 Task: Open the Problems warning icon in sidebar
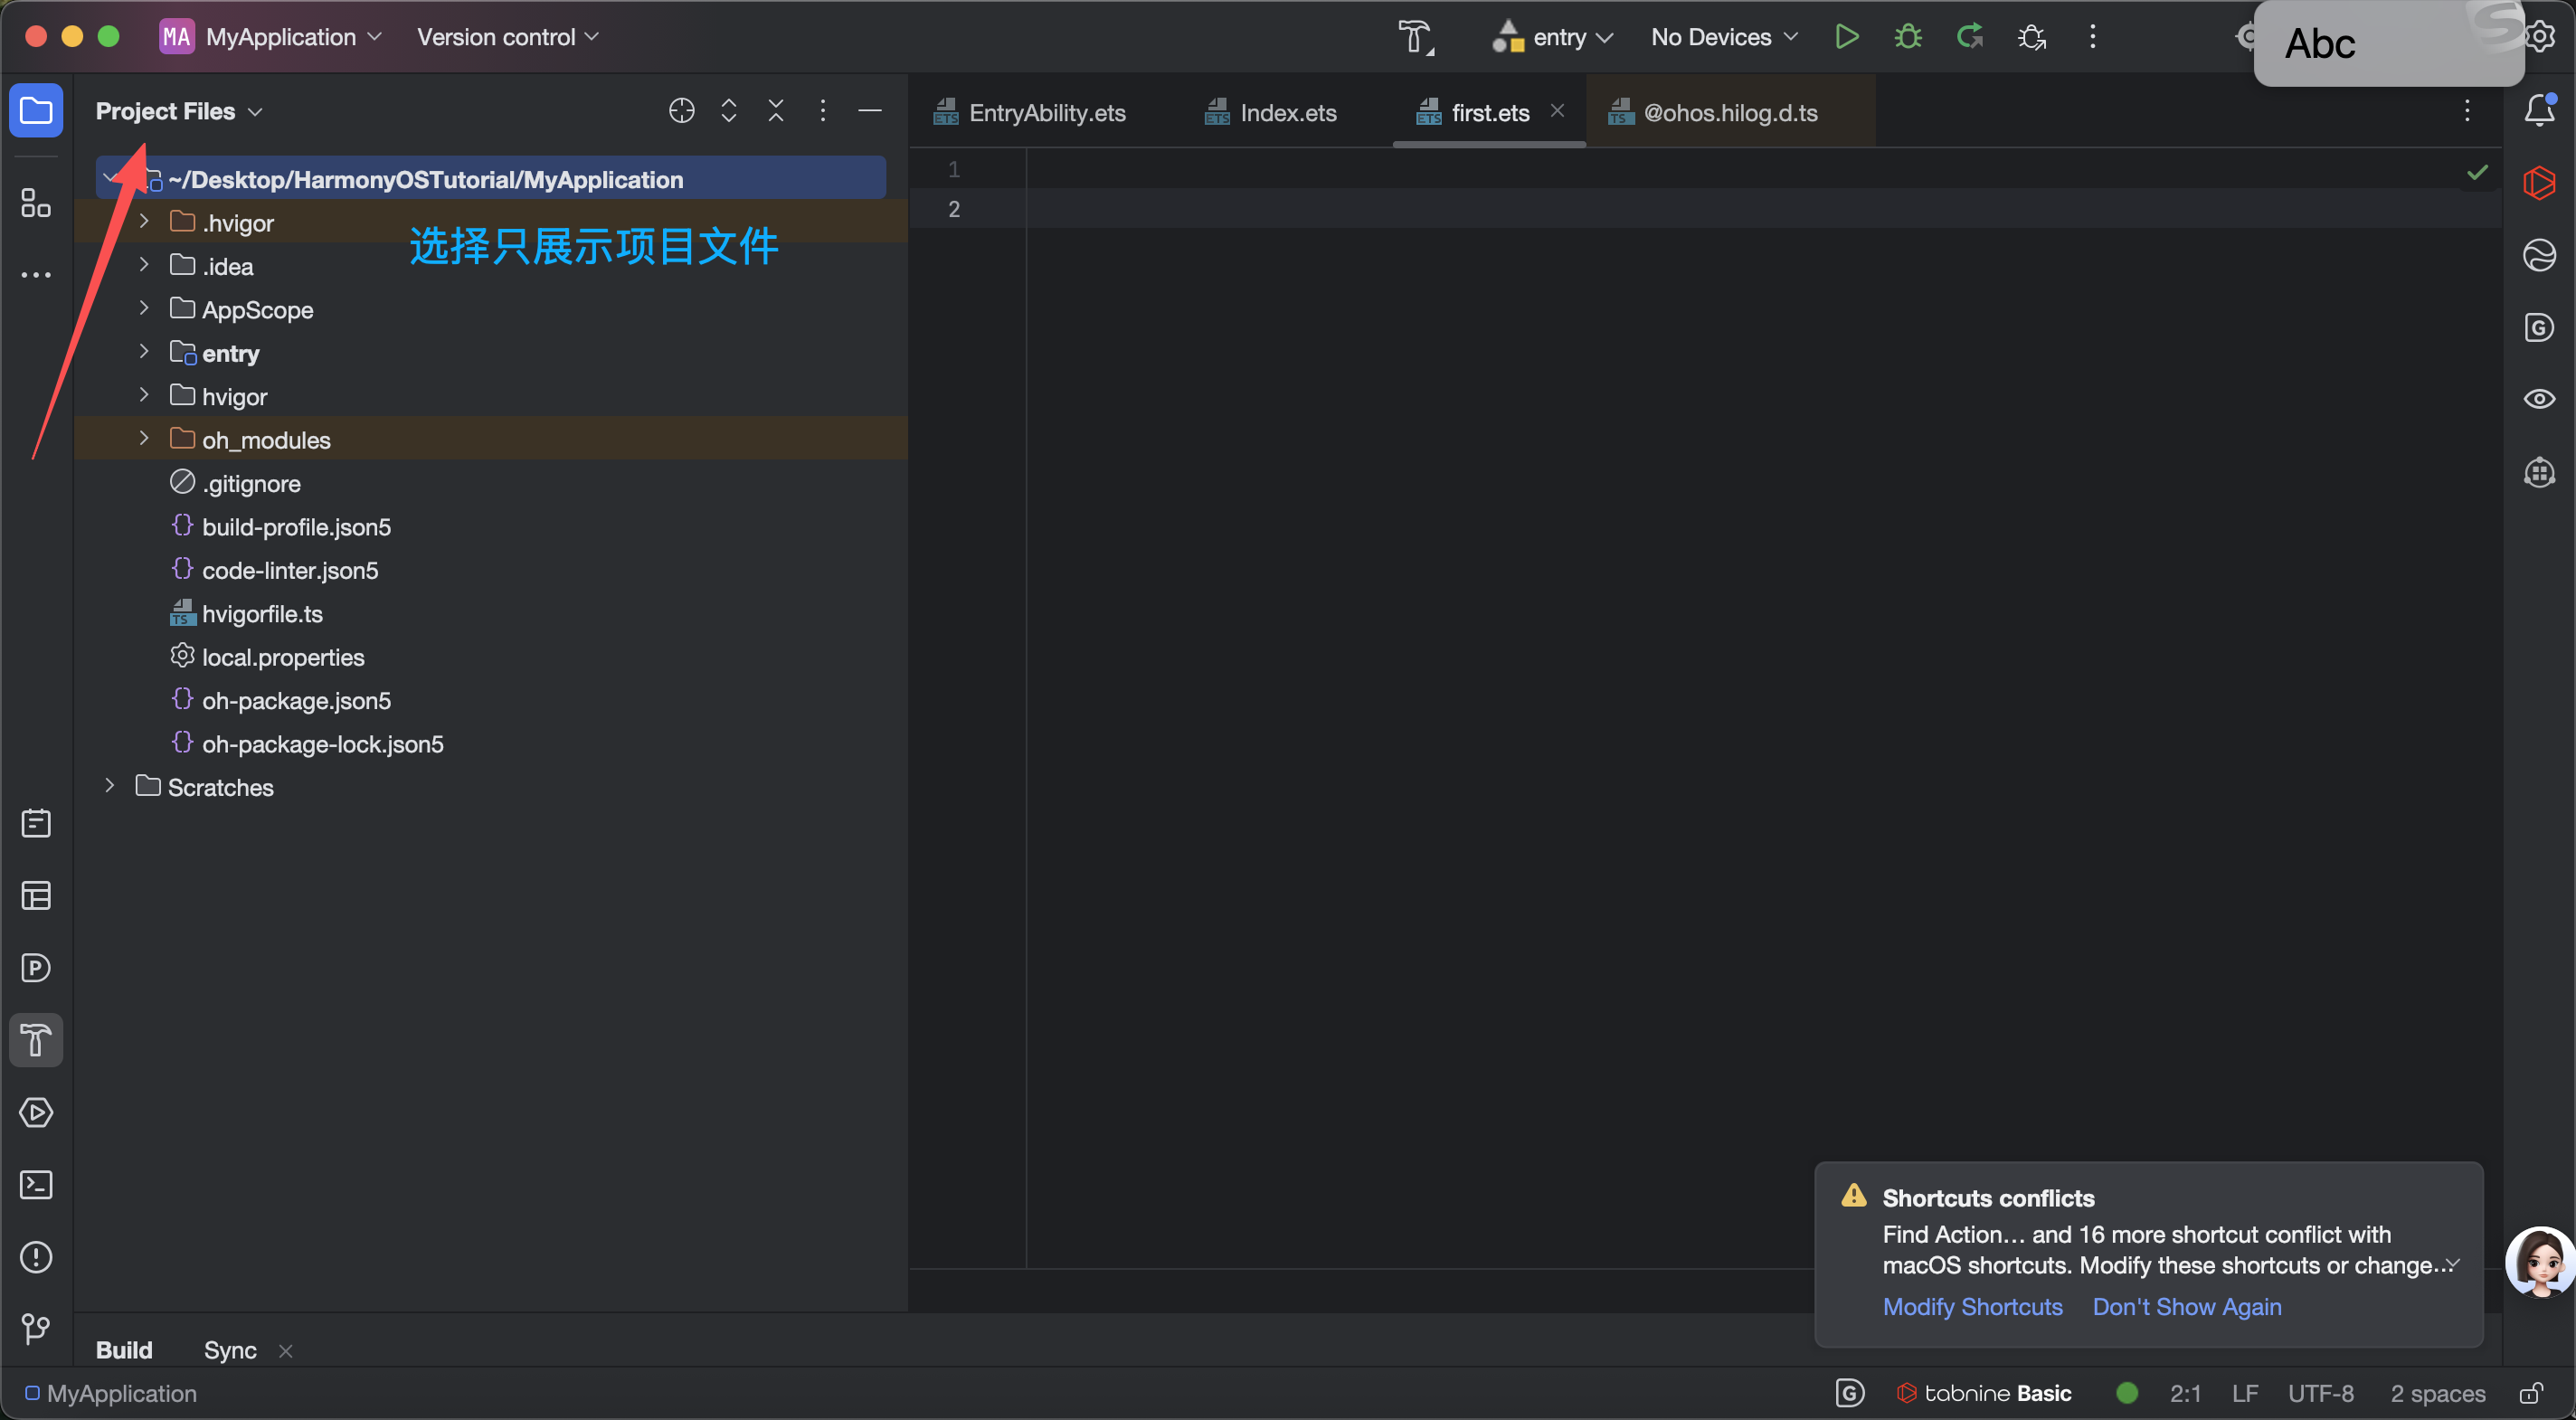point(36,1257)
